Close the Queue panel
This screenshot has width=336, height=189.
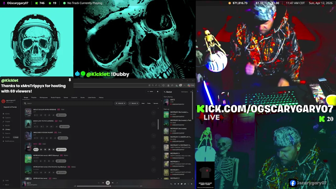[x=191, y=92]
